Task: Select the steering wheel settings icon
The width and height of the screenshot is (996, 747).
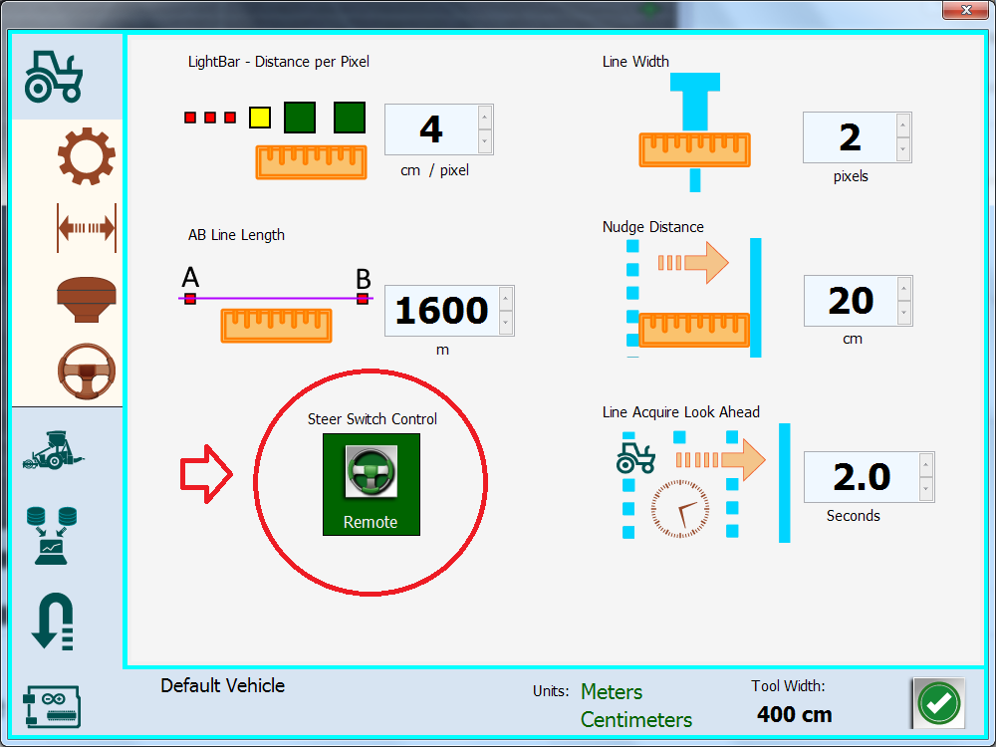Action: point(86,370)
